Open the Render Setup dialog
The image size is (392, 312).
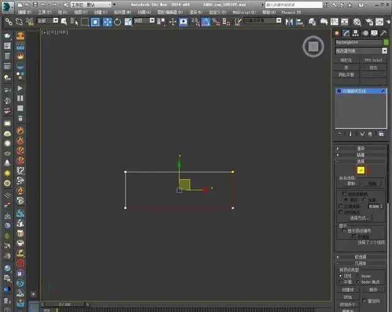[369, 22]
